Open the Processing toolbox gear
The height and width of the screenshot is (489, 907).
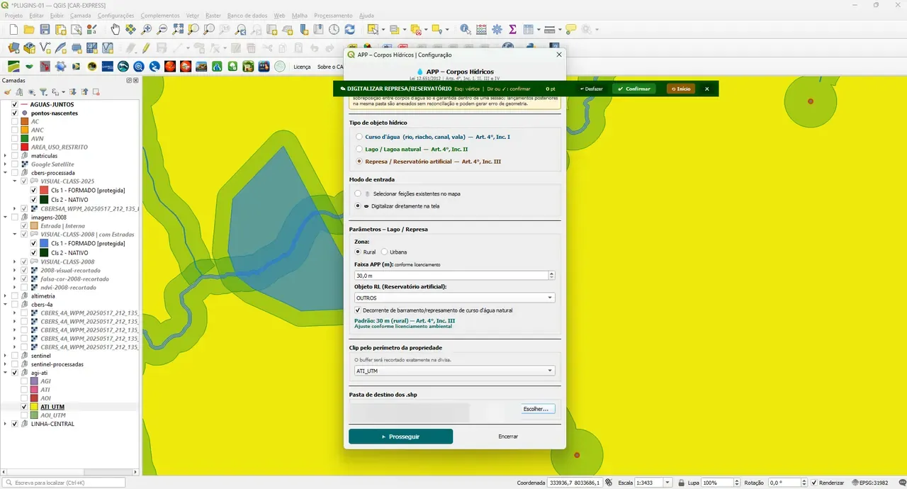497,30
